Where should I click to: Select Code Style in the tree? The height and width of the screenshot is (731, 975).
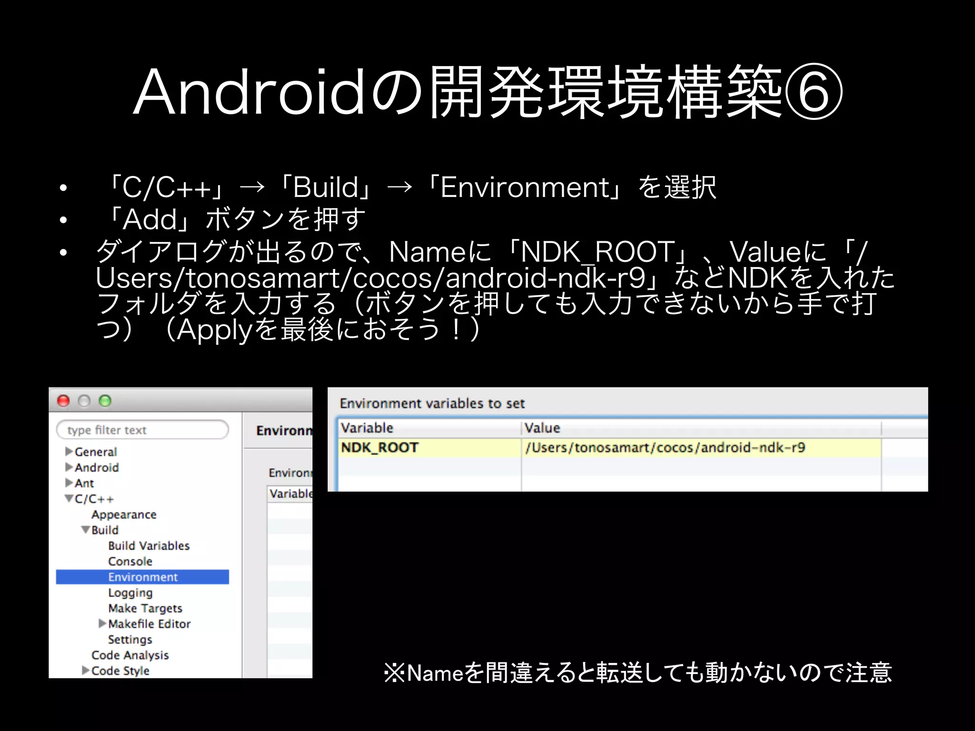pos(120,671)
